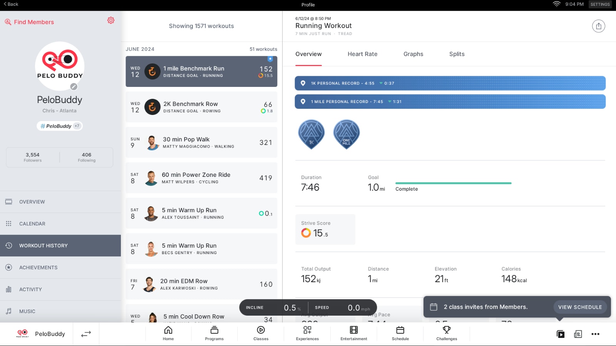Open Experiences in the bottom navigation
This screenshot has height=346, width=616.
307,333
